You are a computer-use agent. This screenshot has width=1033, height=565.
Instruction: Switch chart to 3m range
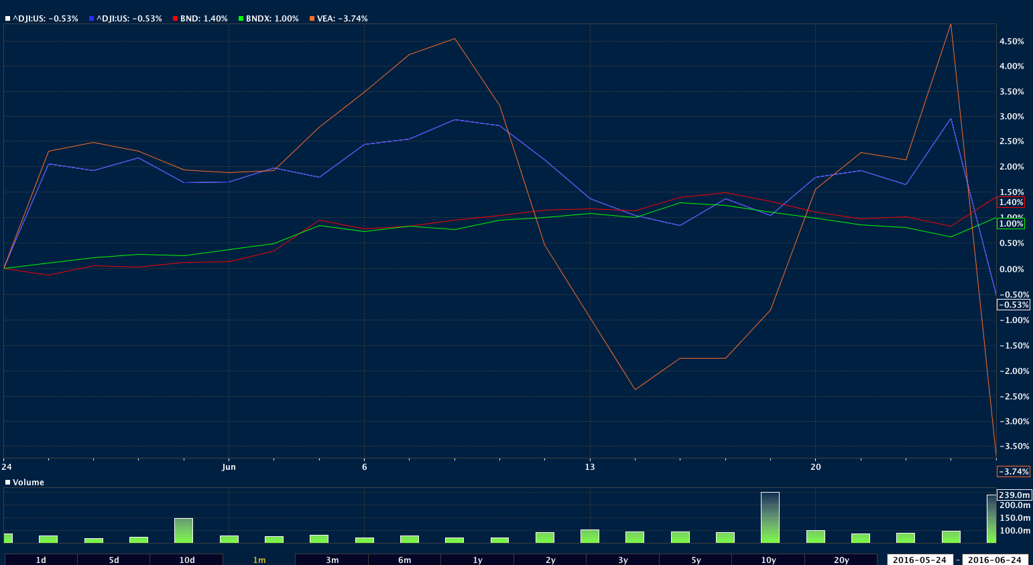point(332,560)
